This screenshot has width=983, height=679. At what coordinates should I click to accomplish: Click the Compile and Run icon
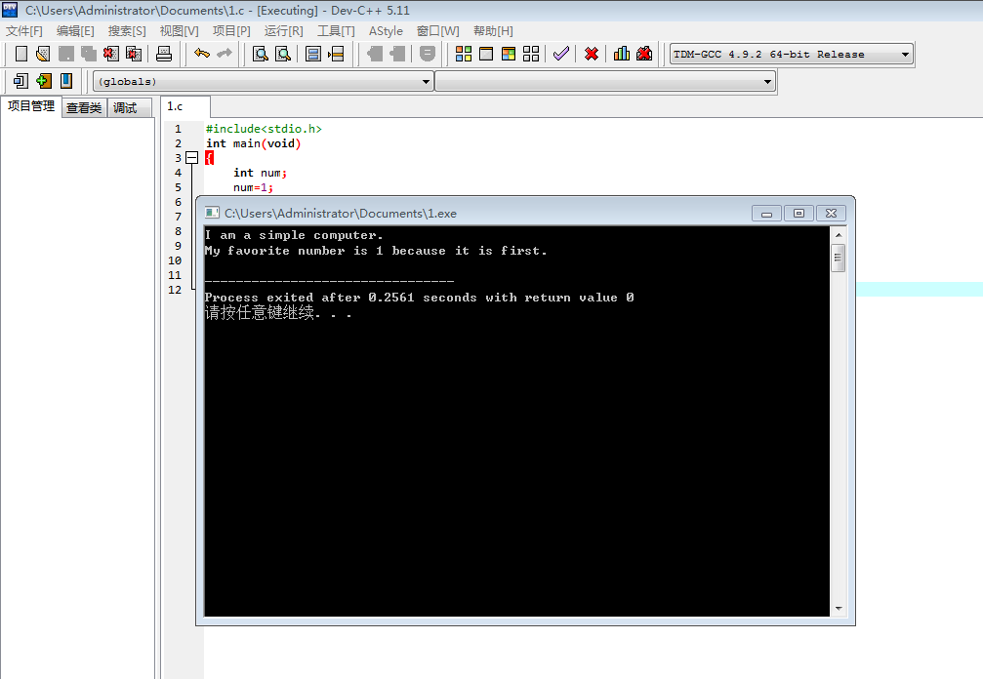pos(509,54)
